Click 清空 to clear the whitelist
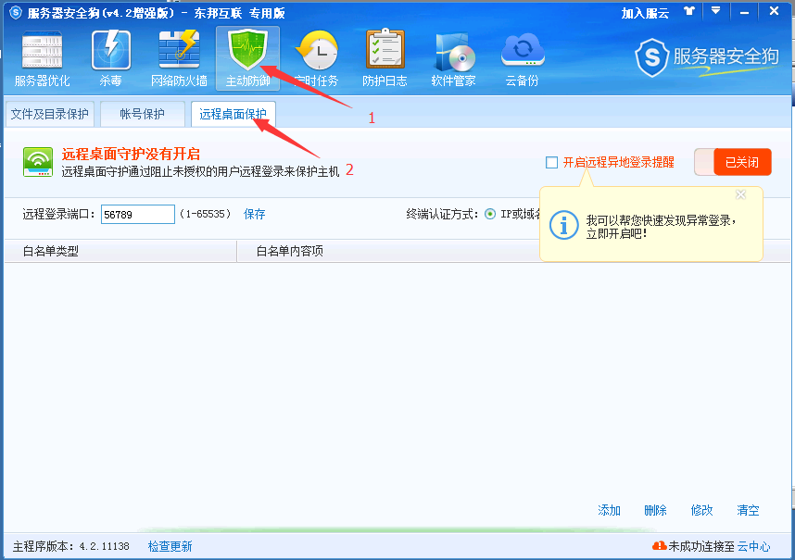Viewport: 795px width, 560px height. pyautogui.click(x=748, y=510)
